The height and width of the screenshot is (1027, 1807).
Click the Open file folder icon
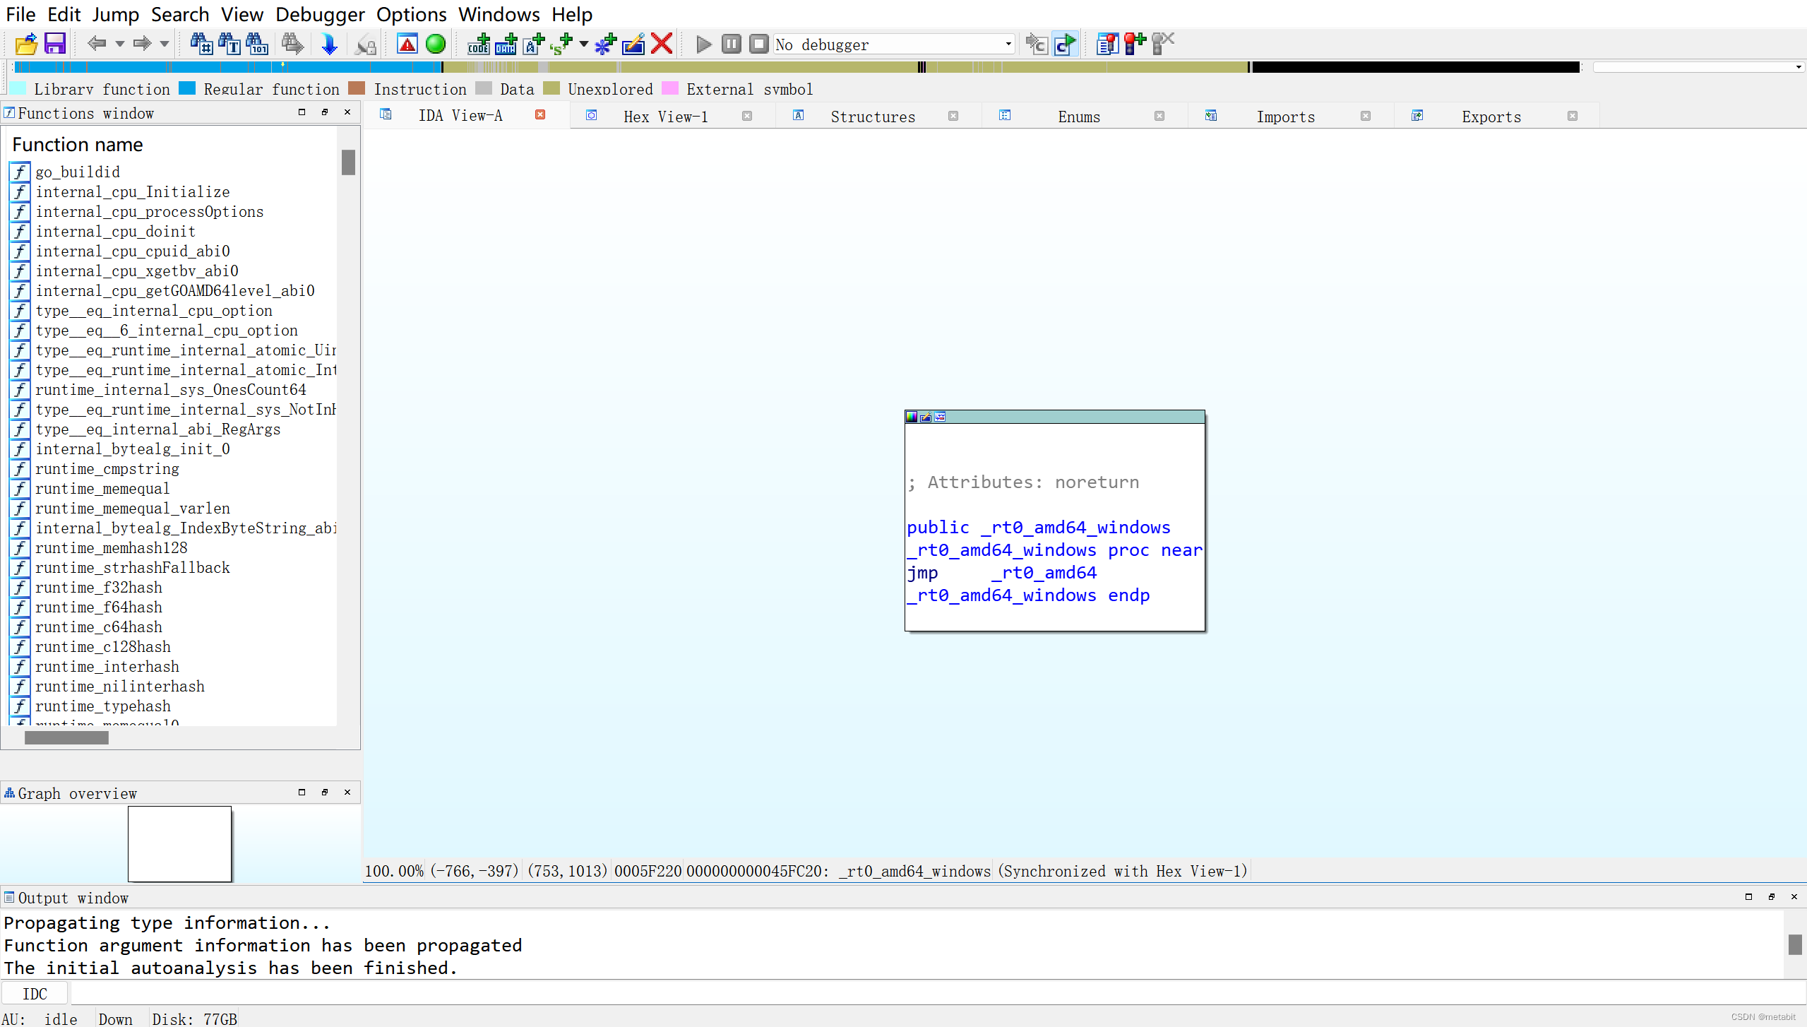(26, 44)
